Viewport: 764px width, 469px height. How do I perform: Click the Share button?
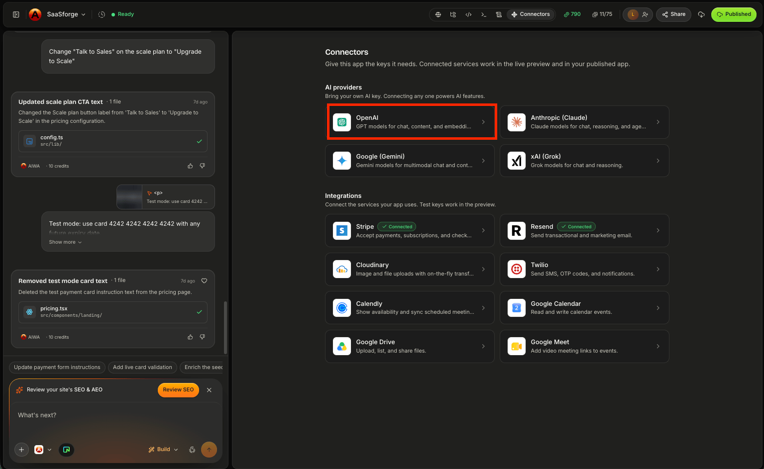pos(674,14)
